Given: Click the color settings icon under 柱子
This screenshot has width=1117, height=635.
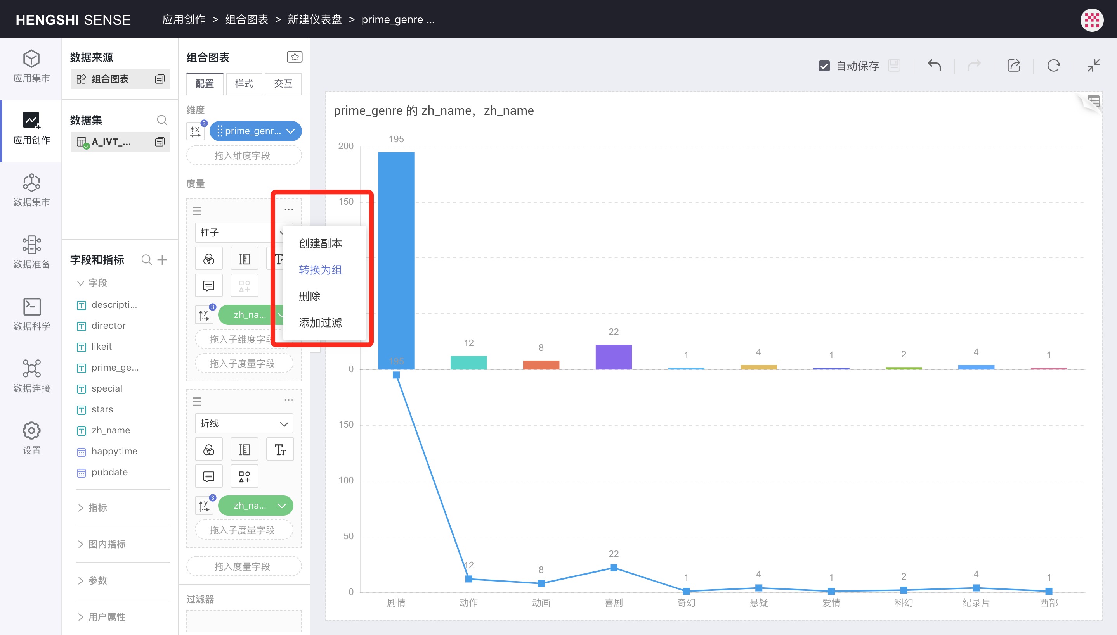Looking at the screenshot, I should 209,259.
